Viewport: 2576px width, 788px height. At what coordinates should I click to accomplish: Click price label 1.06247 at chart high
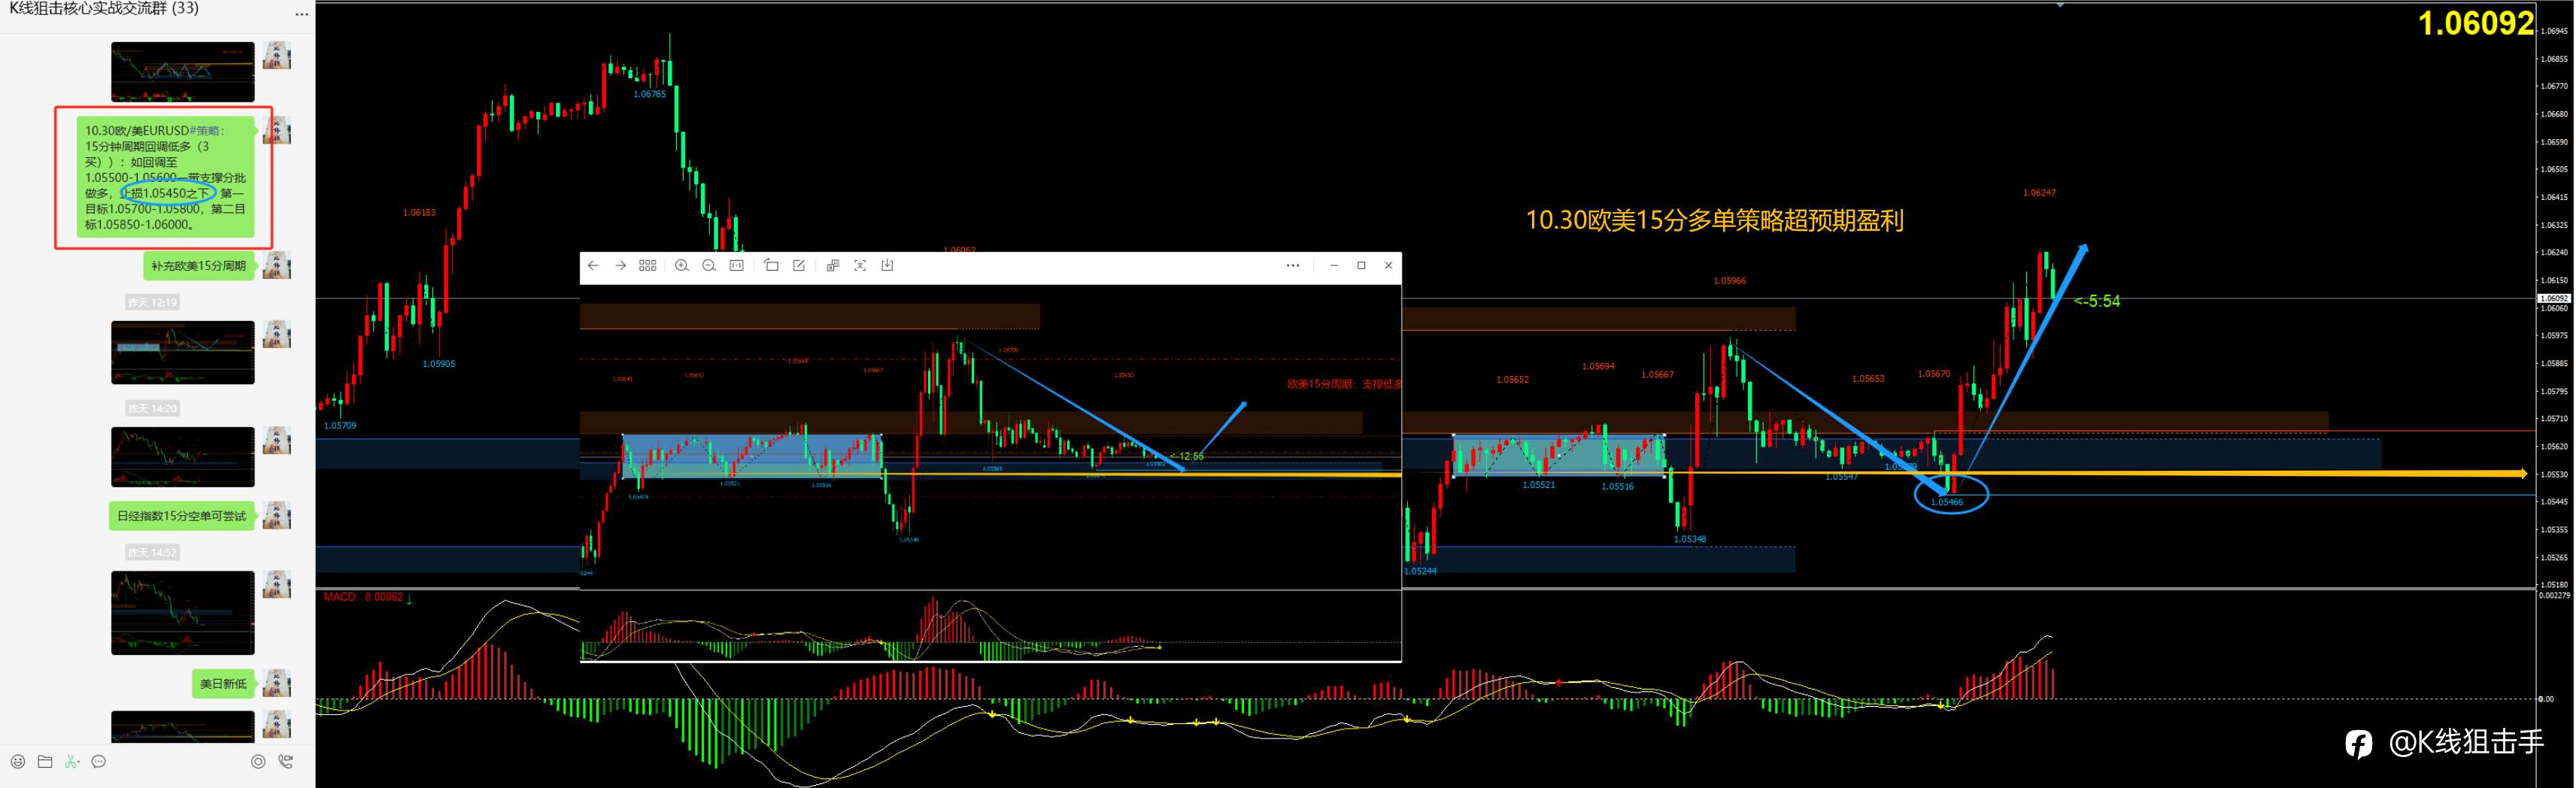pyautogui.click(x=2039, y=193)
